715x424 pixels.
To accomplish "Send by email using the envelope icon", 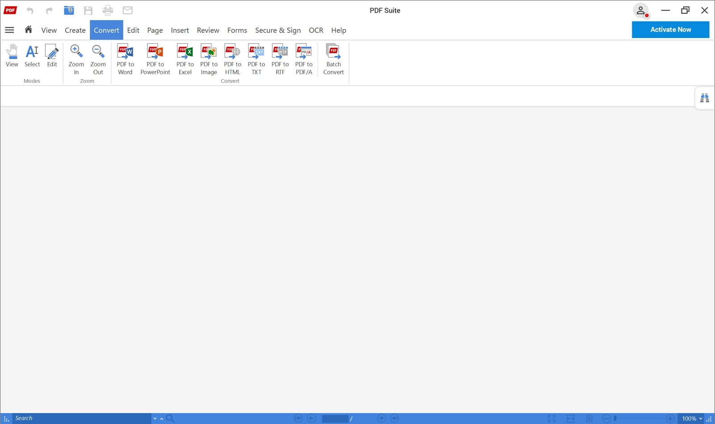I will [127, 10].
